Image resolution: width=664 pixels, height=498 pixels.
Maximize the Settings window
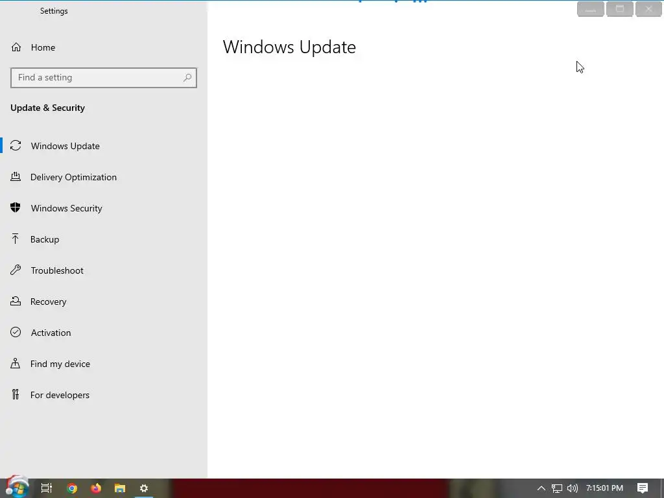[620, 9]
